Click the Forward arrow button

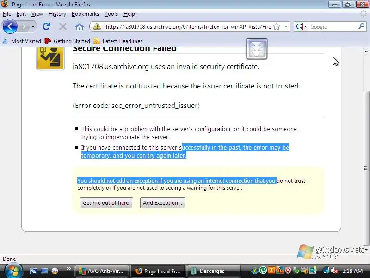pyautogui.click(x=24, y=27)
